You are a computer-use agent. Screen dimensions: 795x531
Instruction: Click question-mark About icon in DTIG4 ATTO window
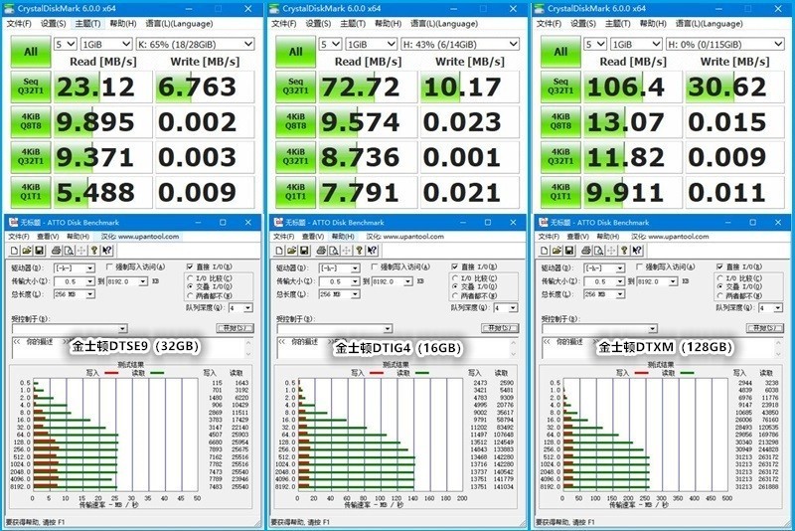360,250
